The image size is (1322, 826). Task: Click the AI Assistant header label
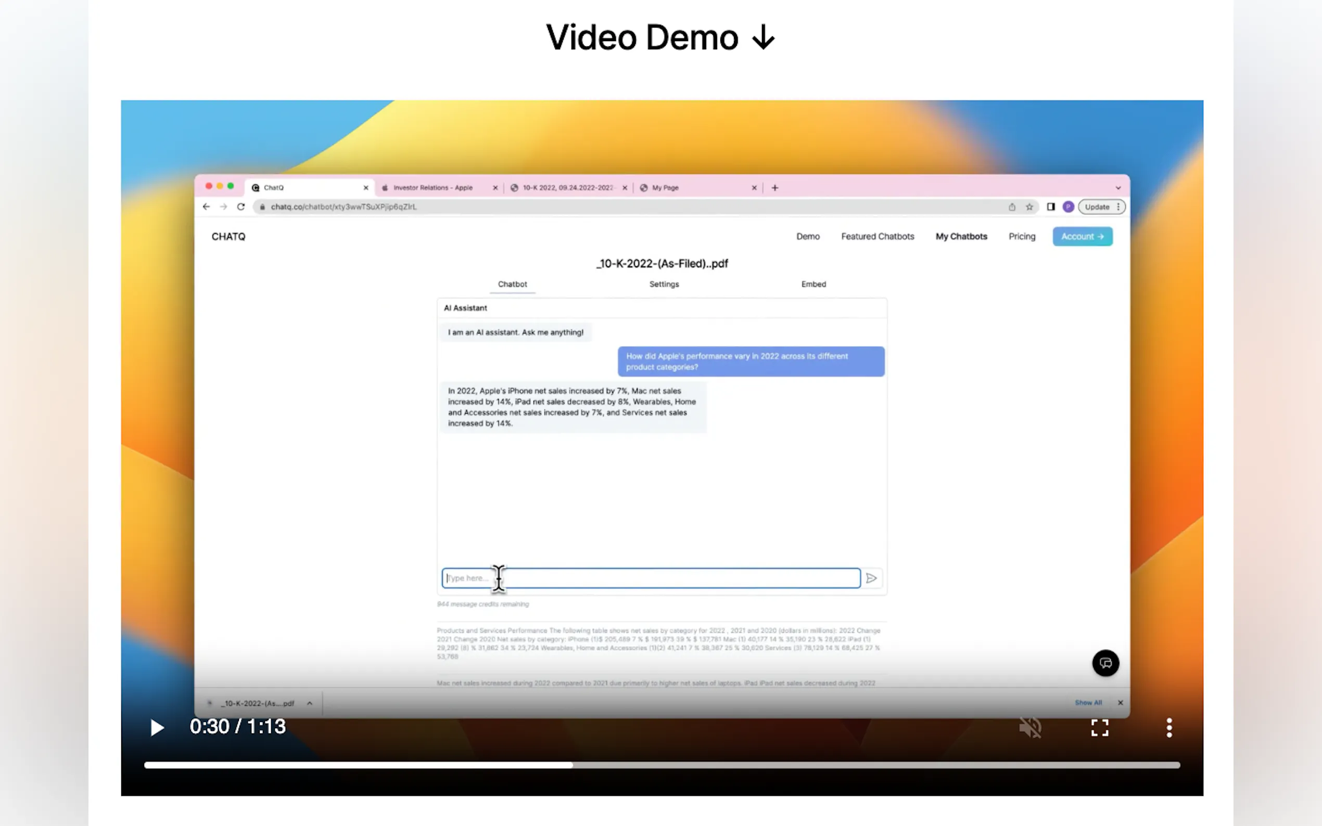pyautogui.click(x=465, y=308)
